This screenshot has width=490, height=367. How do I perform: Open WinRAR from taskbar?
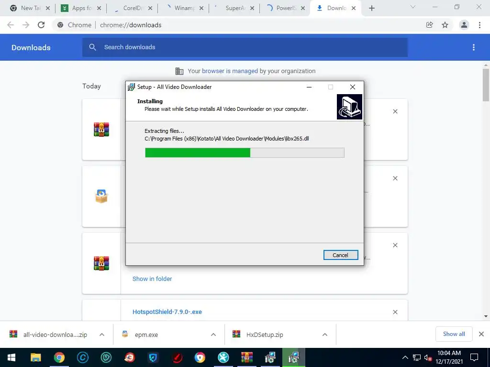pyautogui.click(x=247, y=357)
